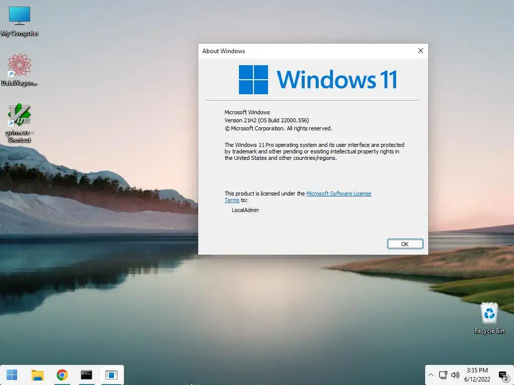Open network status tray icon
This screenshot has height=385, width=514.
(443, 375)
